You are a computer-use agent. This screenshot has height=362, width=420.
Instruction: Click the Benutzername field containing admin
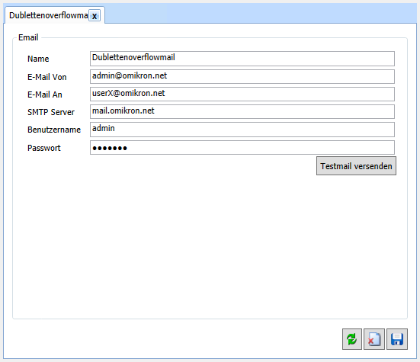click(242, 130)
